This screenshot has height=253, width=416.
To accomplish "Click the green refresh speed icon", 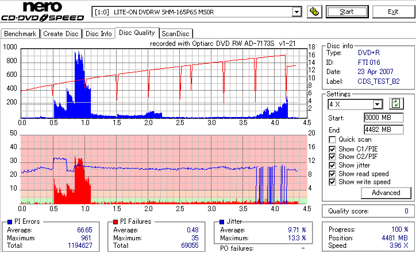I will [396, 103].
